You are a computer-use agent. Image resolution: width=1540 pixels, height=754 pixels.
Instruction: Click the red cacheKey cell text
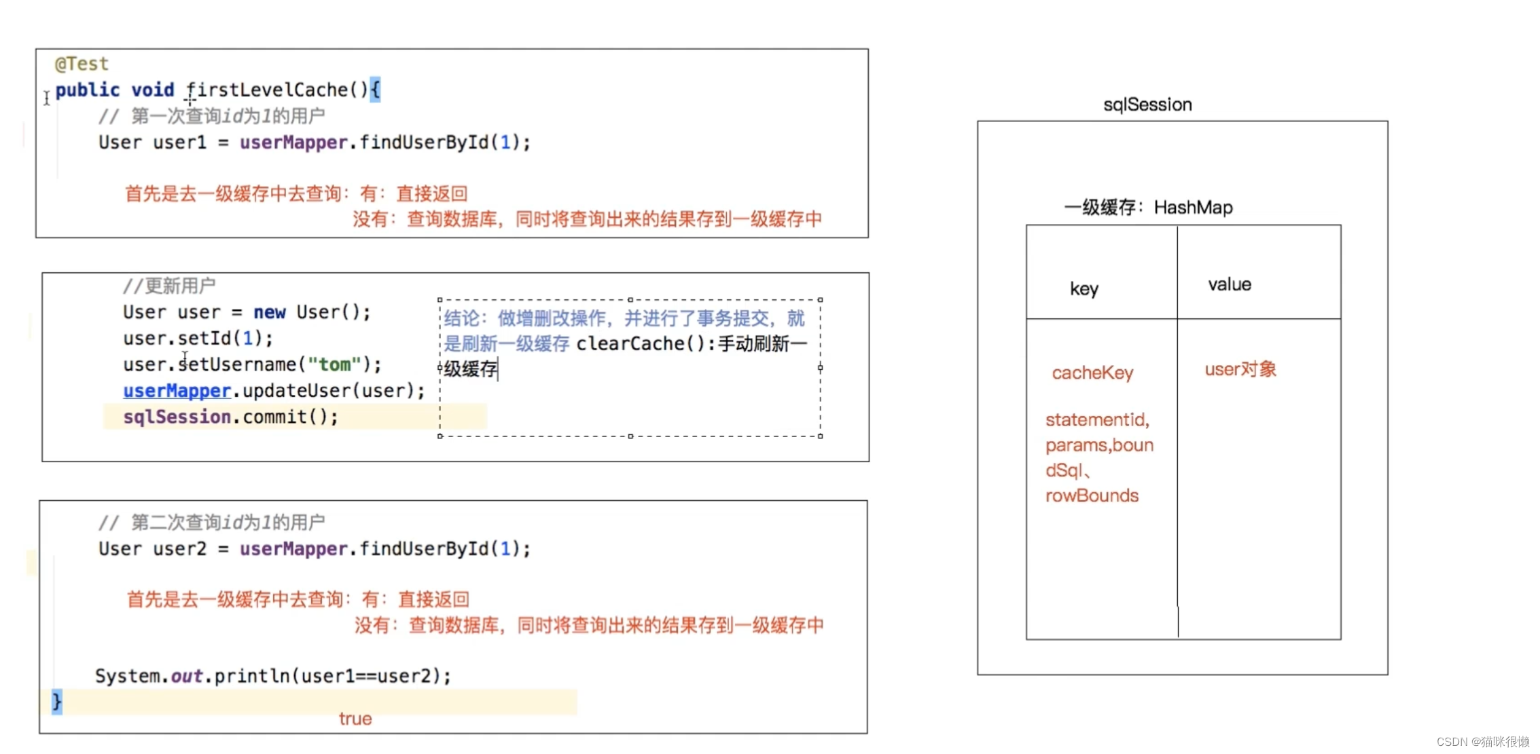tap(1092, 373)
